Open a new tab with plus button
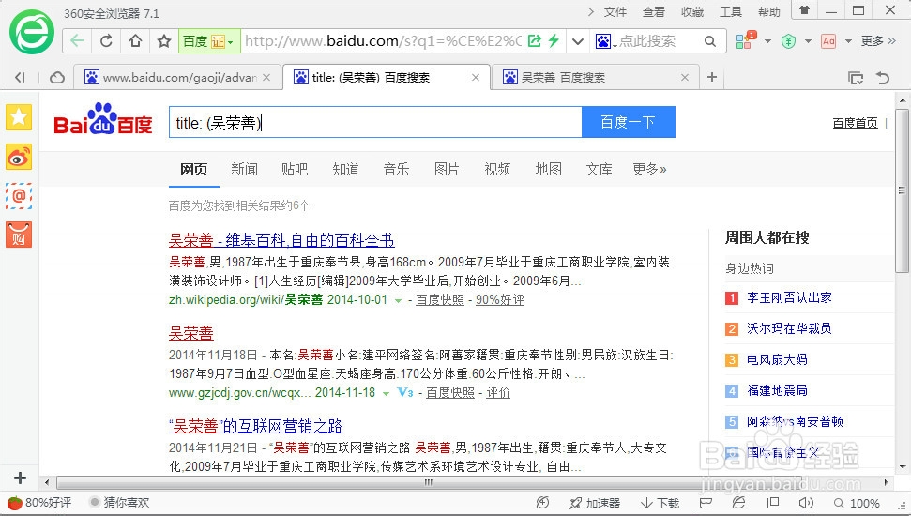The height and width of the screenshot is (516, 911). [712, 77]
